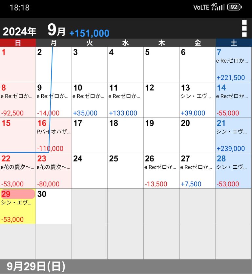
Task: Open day 20 in calendar
Action: [x=198, y=136]
